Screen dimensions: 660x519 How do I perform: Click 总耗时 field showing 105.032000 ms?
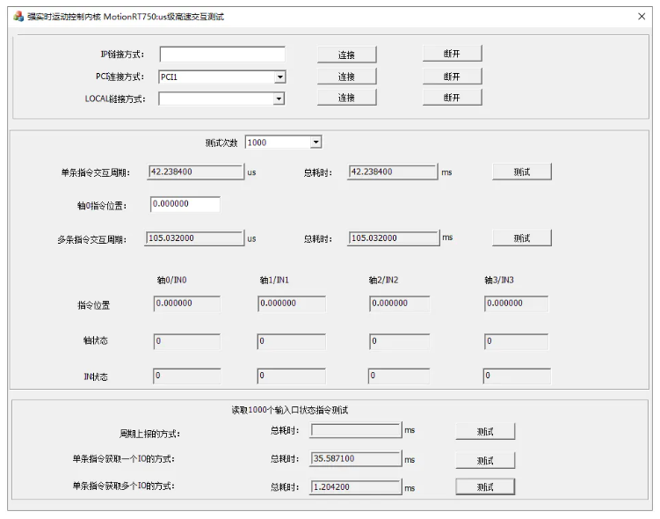pyautogui.click(x=393, y=238)
